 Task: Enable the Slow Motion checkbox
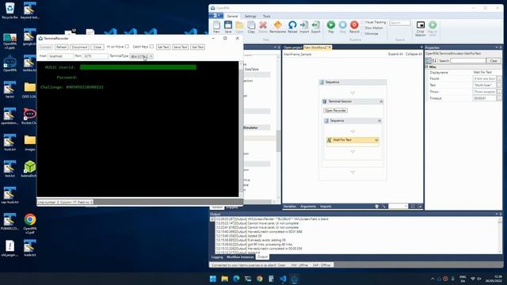click(363, 28)
